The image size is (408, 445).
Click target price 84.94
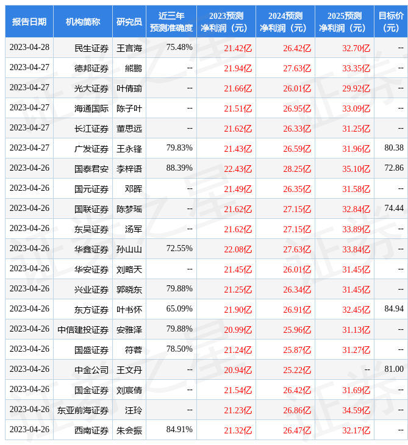tap(394, 309)
